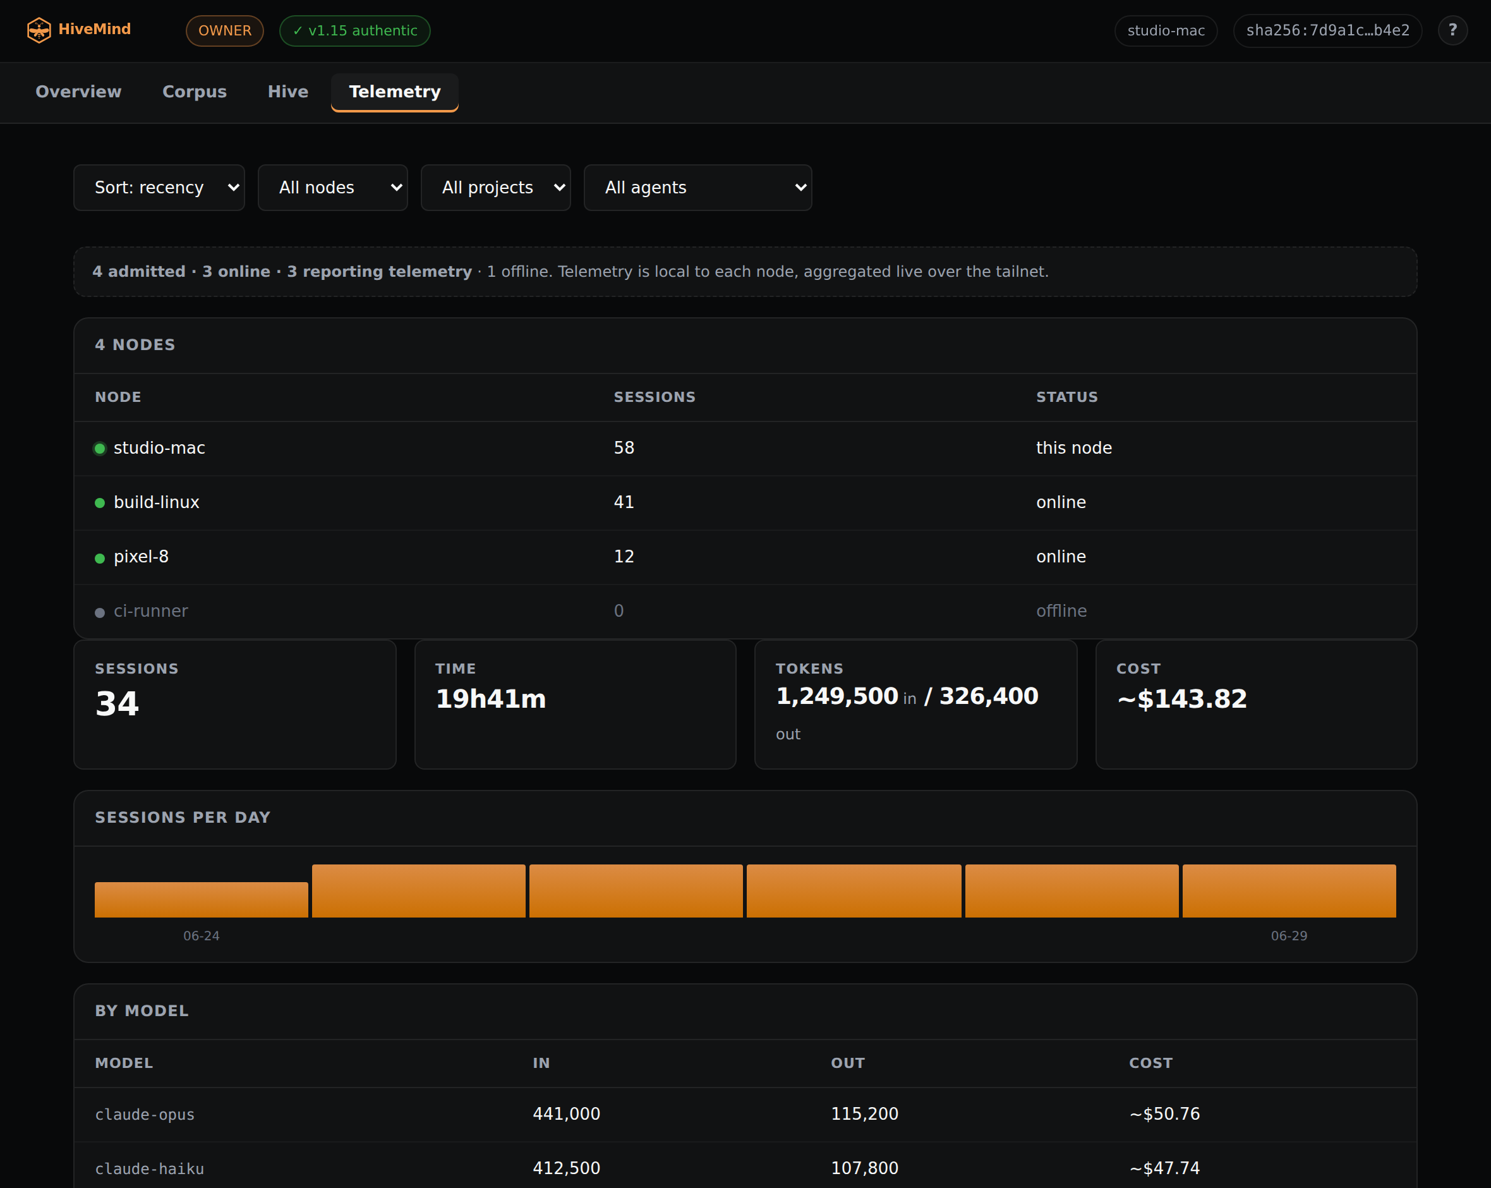Click the 0 sessions value for ci-runner

click(619, 611)
